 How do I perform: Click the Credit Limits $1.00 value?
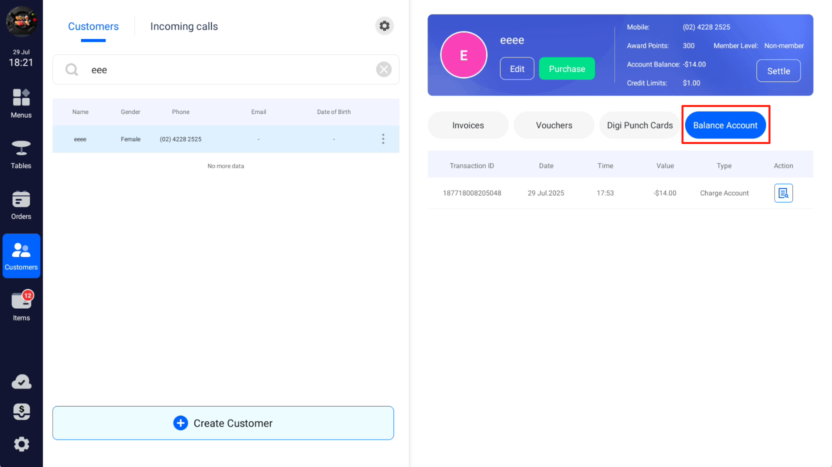691,83
